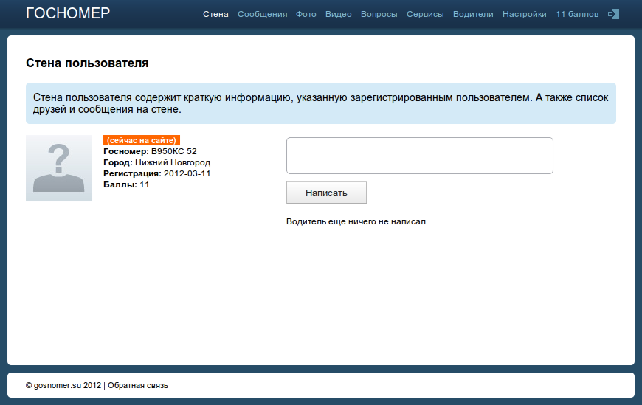Click the registration date 2012-03-11
Screen dimensions: 642x405
pyautogui.click(x=187, y=173)
